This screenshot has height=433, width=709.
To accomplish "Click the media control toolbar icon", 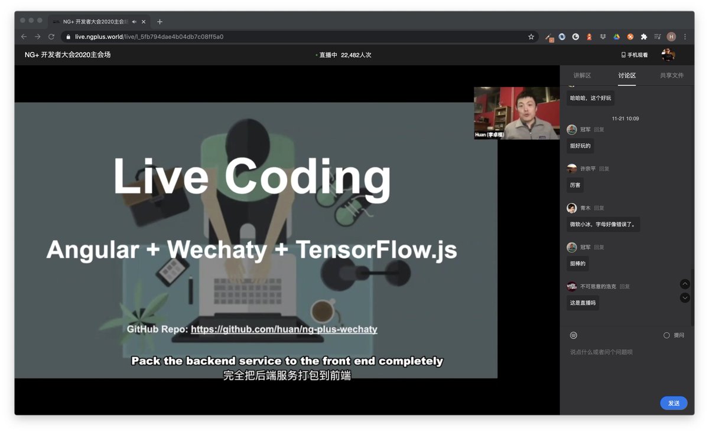I will click(658, 37).
